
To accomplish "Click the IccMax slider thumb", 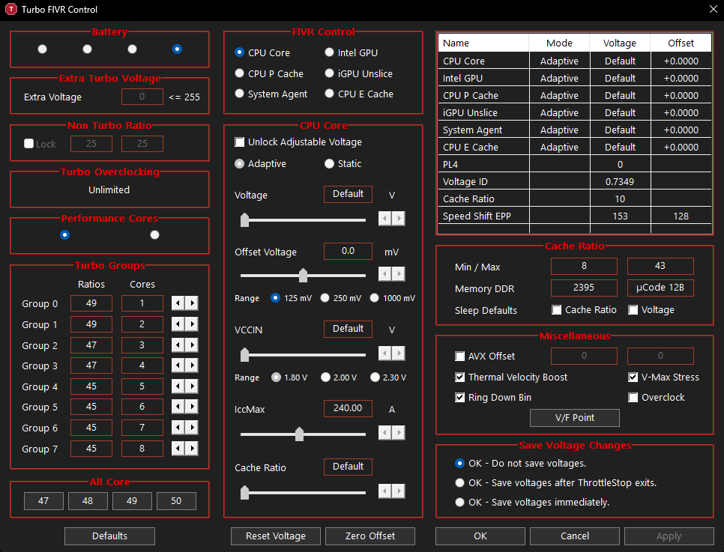I will (x=299, y=434).
